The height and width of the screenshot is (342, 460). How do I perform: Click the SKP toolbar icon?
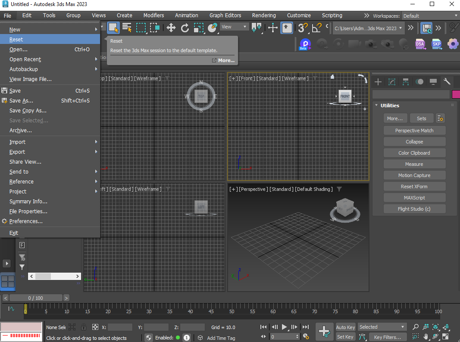coord(437,44)
